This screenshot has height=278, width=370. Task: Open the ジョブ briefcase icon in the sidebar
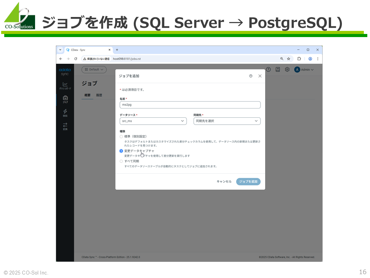click(65, 99)
